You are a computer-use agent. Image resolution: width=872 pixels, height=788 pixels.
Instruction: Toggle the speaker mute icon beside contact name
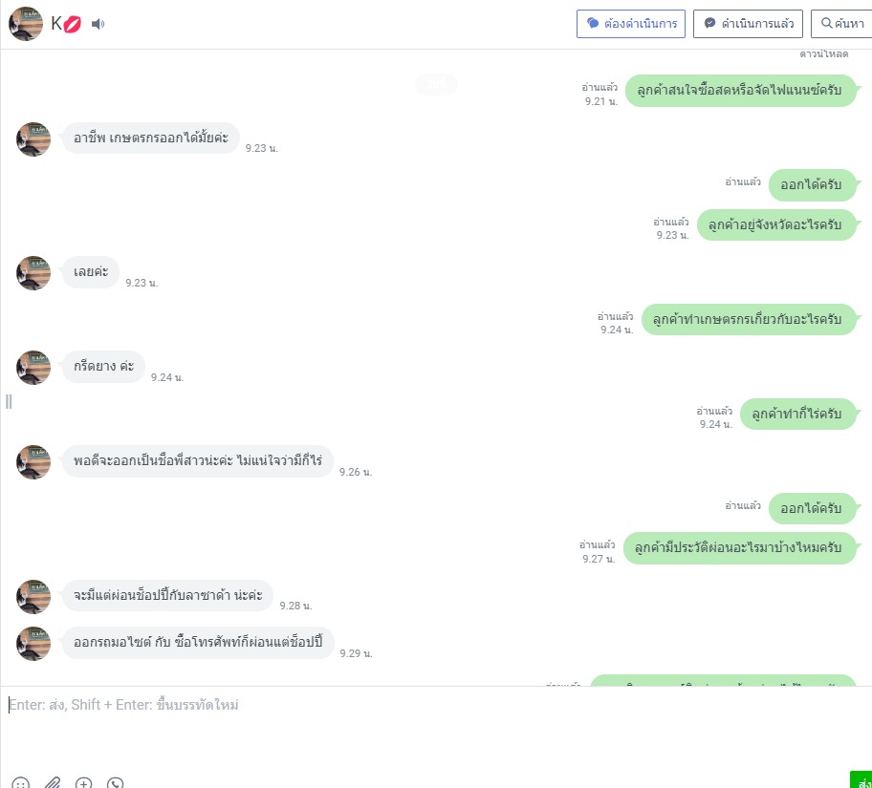pos(98,24)
